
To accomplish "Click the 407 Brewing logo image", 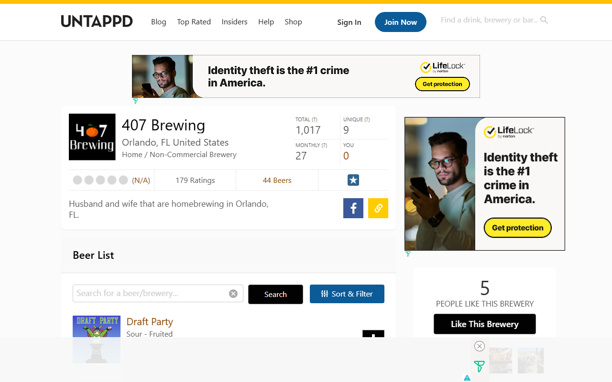I will [x=92, y=137].
